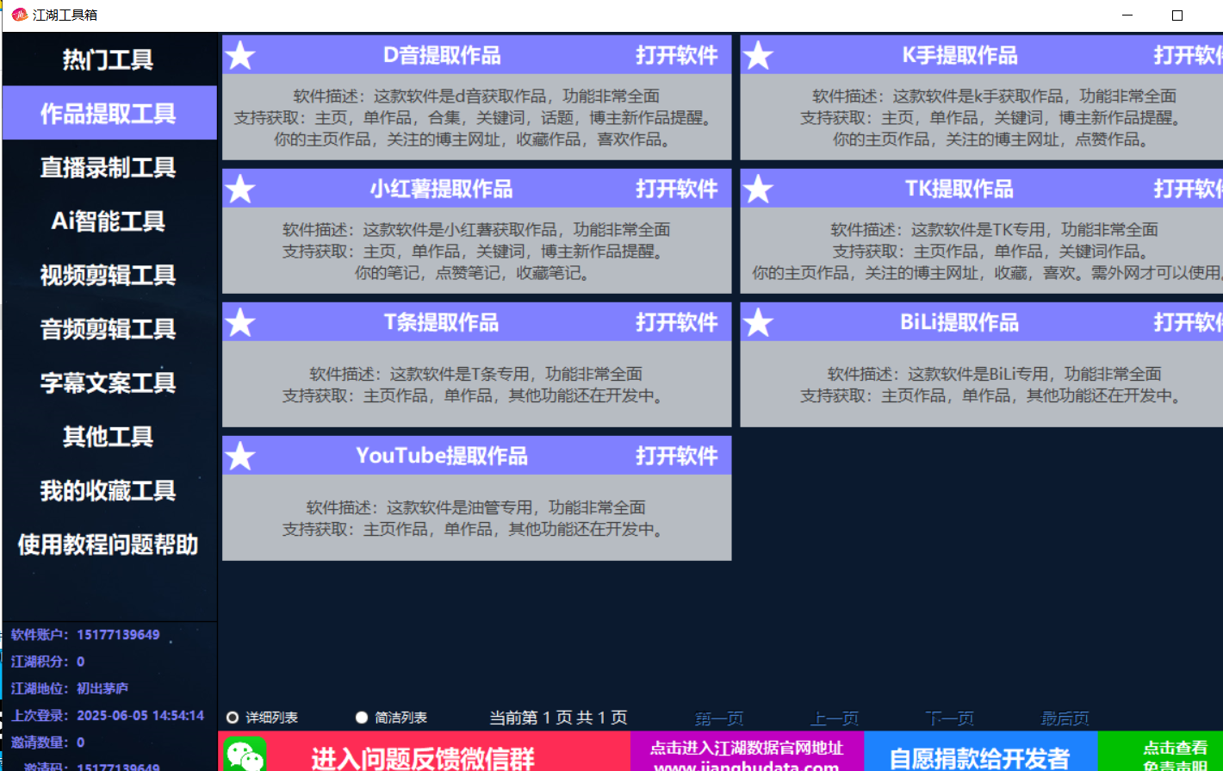The height and width of the screenshot is (771, 1223).
Task: Click the 江湖积分 value
Action: (x=80, y=662)
